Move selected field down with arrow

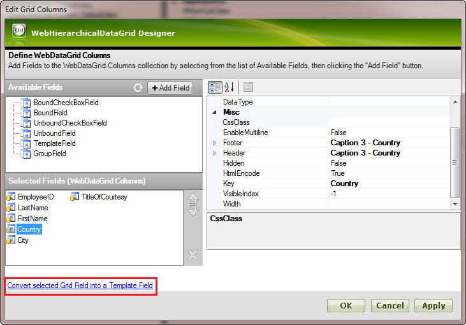coord(193,210)
